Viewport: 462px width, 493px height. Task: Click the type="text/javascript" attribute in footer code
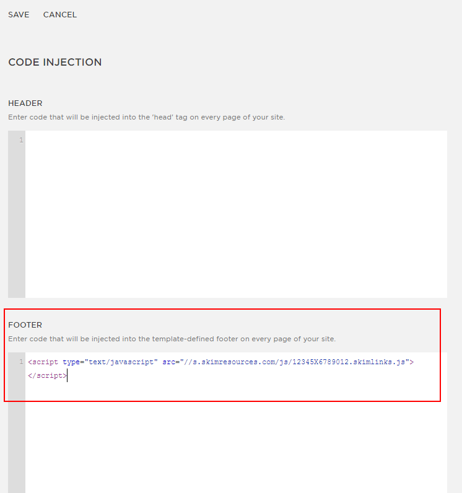click(x=110, y=362)
